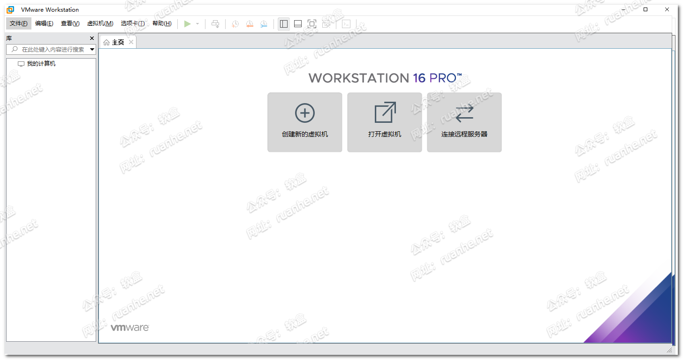The width and height of the screenshot is (683, 360).
Task: Click the take snapshot icon
Action: 235,24
